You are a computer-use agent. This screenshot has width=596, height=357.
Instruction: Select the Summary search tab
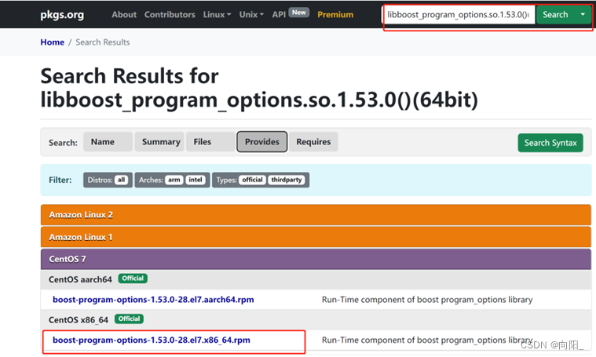point(159,142)
